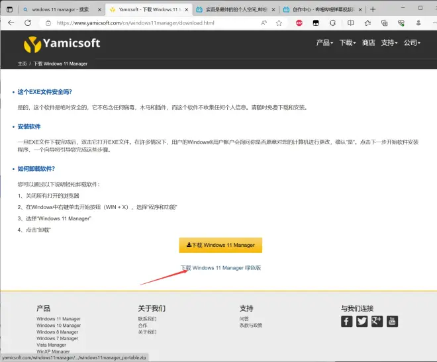Expand the 支持 navigation dropdown
The height and width of the screenshot is (362, 437).
click(389, 42)
